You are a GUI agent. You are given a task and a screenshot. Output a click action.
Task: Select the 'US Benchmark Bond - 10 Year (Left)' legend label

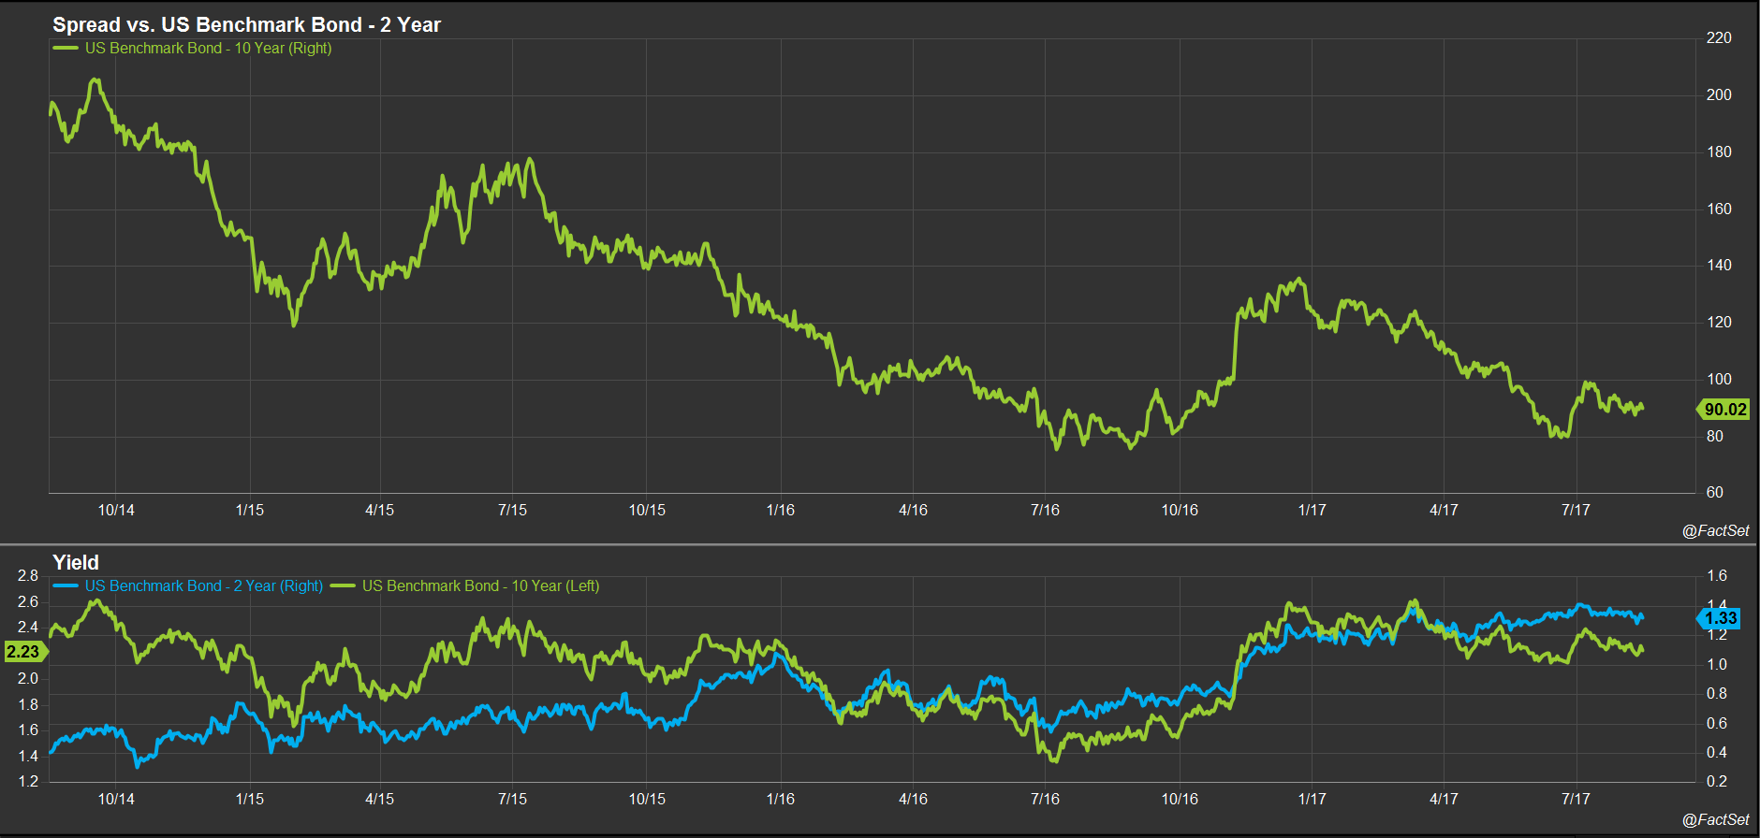tap(480, 585)
